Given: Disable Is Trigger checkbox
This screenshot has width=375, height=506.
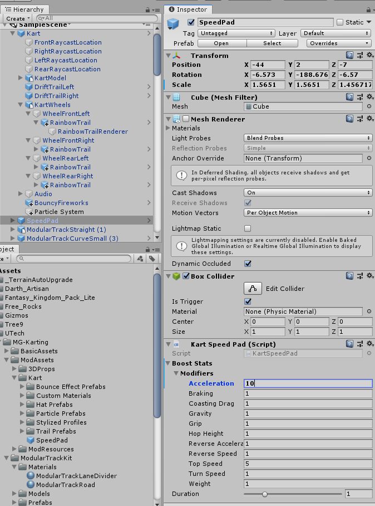Looking at the screenshot, I should point(248,301).
